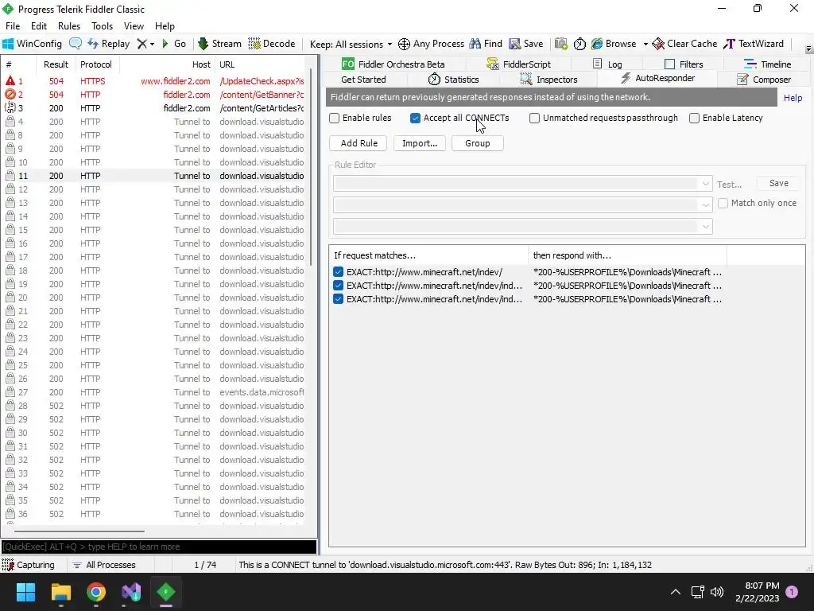Click the volume icon in system tray
This screenshot has height=611, width=814.
[x=717, y=592]
